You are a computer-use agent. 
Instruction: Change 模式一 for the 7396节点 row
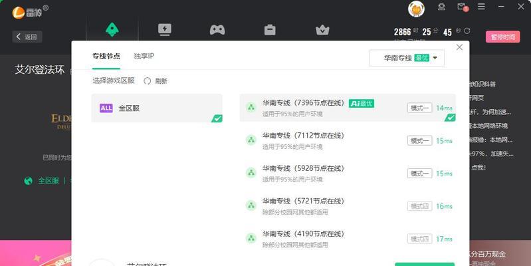pyautogui.click(x=419, y=108)
